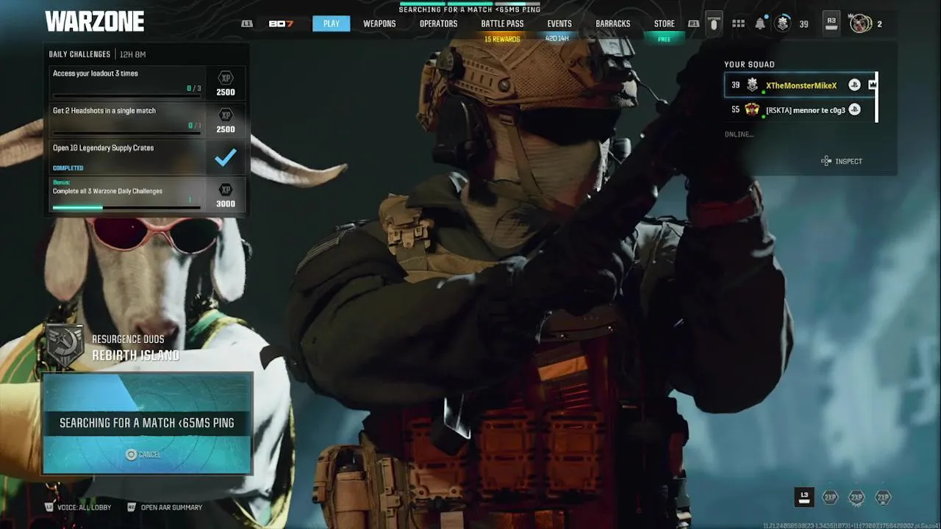Click PlayStation icon next to XTheMonsterMikeX
This screenshot has width=941, height=529.
pos(854,85)
